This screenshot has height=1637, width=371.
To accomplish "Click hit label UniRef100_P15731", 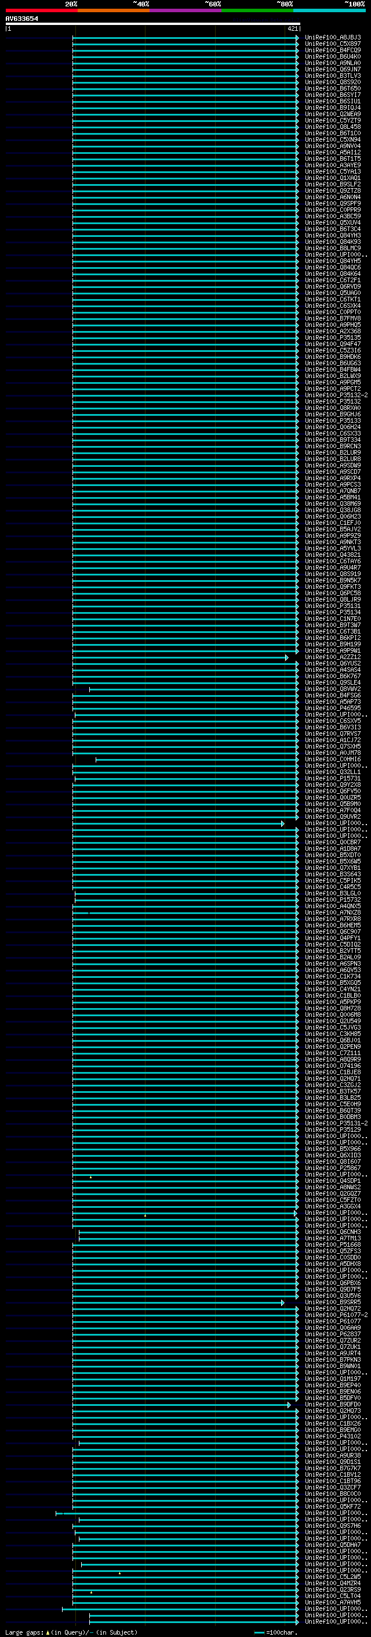I will 333,779.
